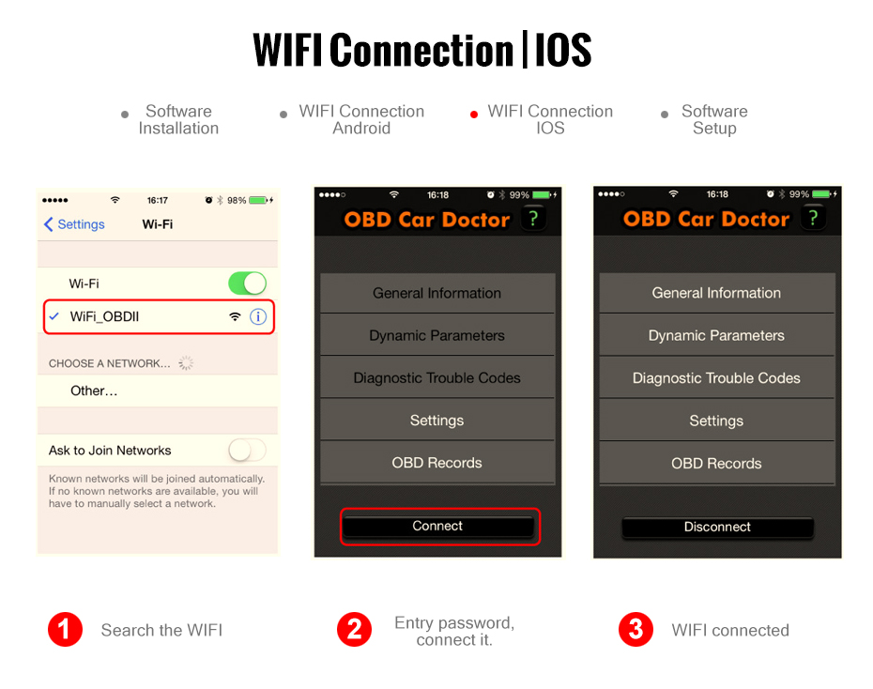Click battery icon in Wi-Fi settings status bar
The height and width of the screenshot is (689, 873).
point(258,200)
